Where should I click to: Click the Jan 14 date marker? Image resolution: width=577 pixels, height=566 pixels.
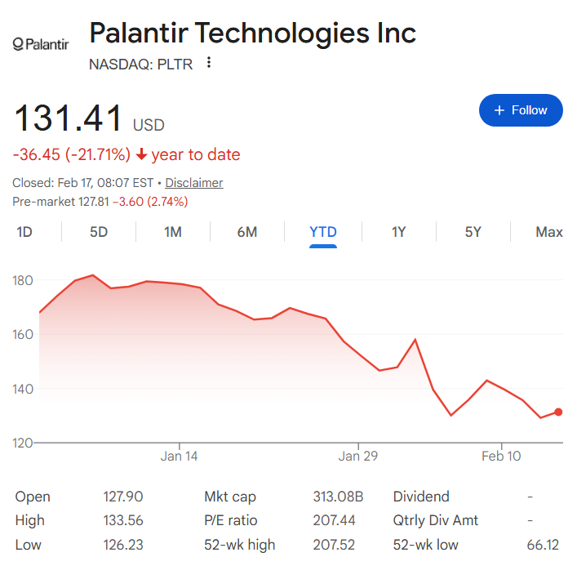[180, 456]
